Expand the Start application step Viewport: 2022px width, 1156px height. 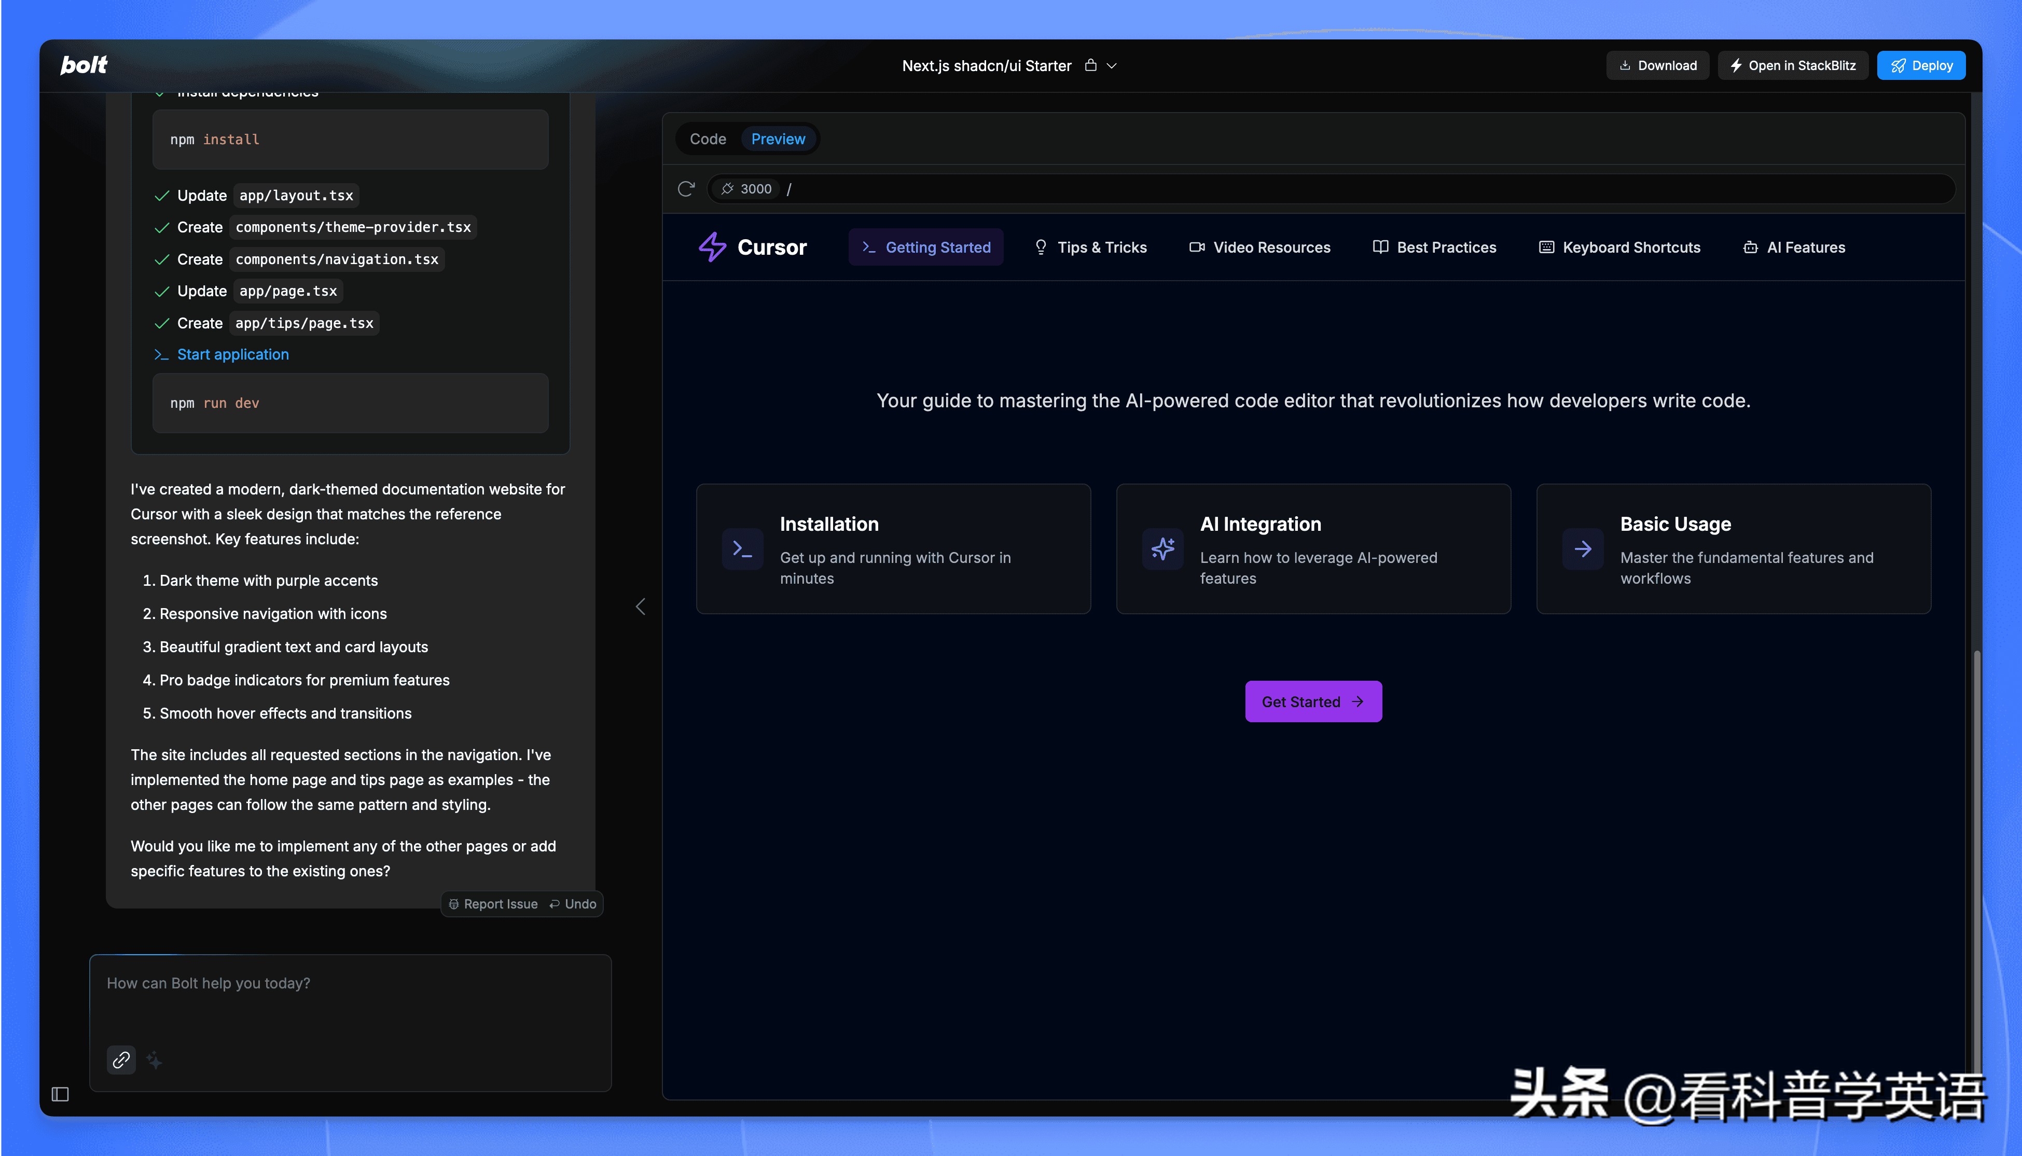point(232,354)
